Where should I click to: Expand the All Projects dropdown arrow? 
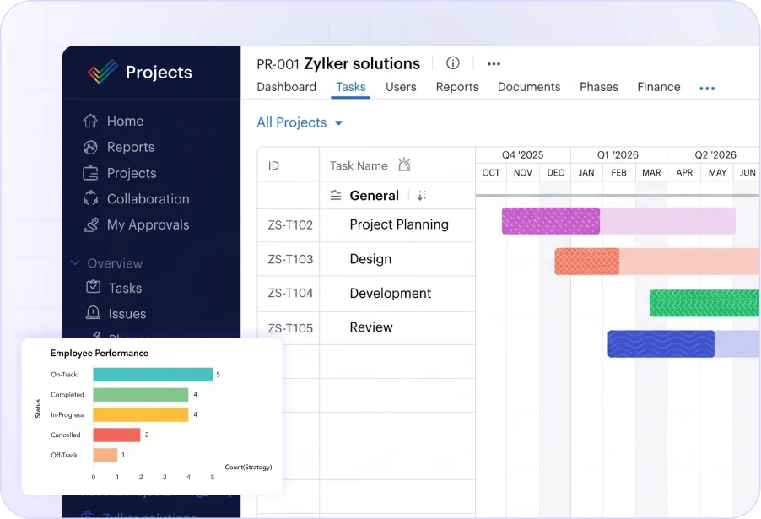pos(339,123)
